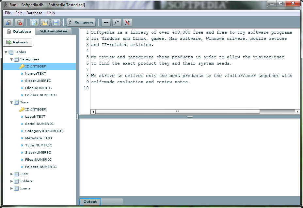Switch to the Database tab
Image resolution: width=303 pixels, height=208 pixels.
(x=19, y=31)
